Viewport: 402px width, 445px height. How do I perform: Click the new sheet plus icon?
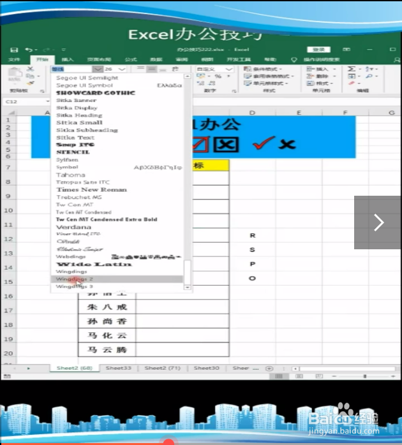click(x=269, y=368)
